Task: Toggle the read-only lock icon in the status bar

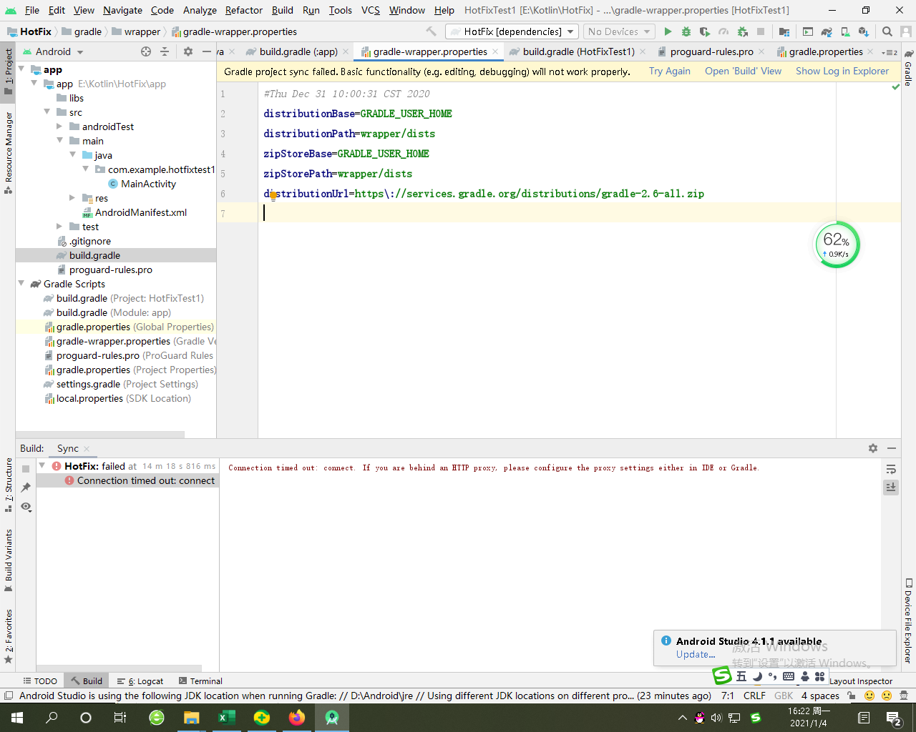Action: 852,696
